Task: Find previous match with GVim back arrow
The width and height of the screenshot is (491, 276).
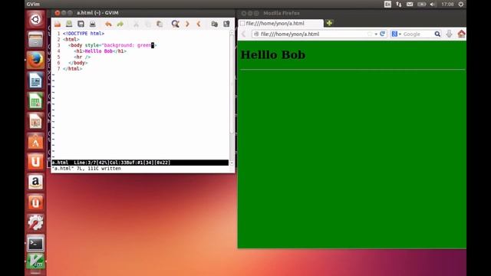Action: point(199,24)
